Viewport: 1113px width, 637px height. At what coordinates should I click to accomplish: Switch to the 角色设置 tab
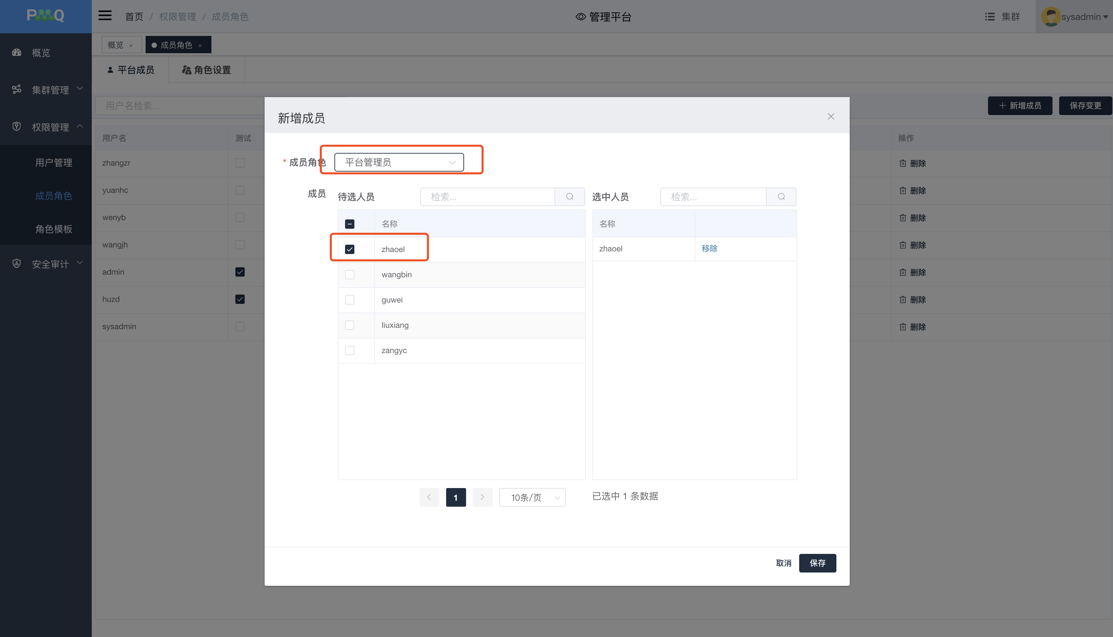click(x=206, y=70)
